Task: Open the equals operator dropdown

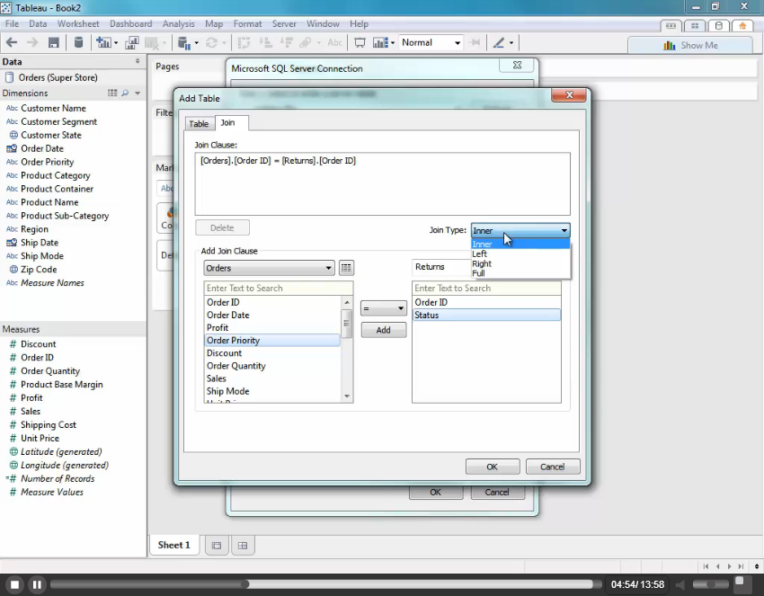Action: point(384,308)
